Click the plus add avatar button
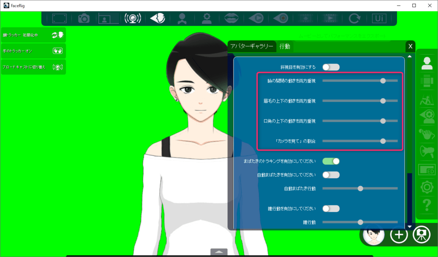Screen dimensions: 438x257 399,235
